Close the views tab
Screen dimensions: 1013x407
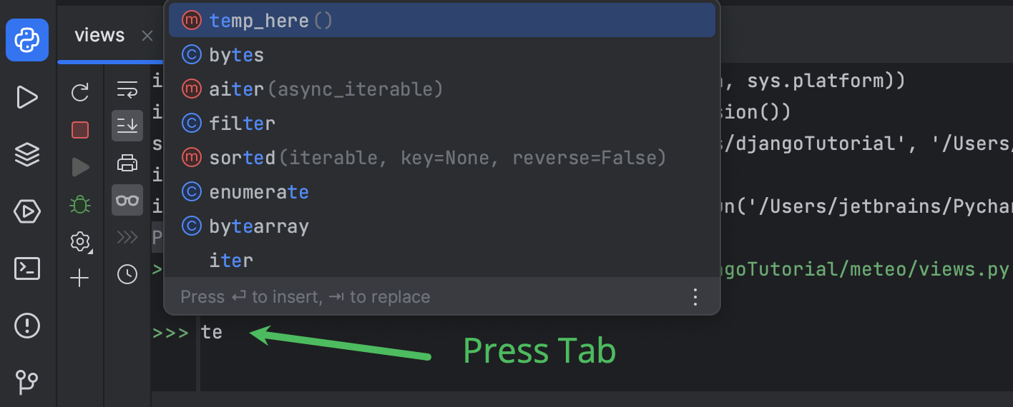pos(147,36)
